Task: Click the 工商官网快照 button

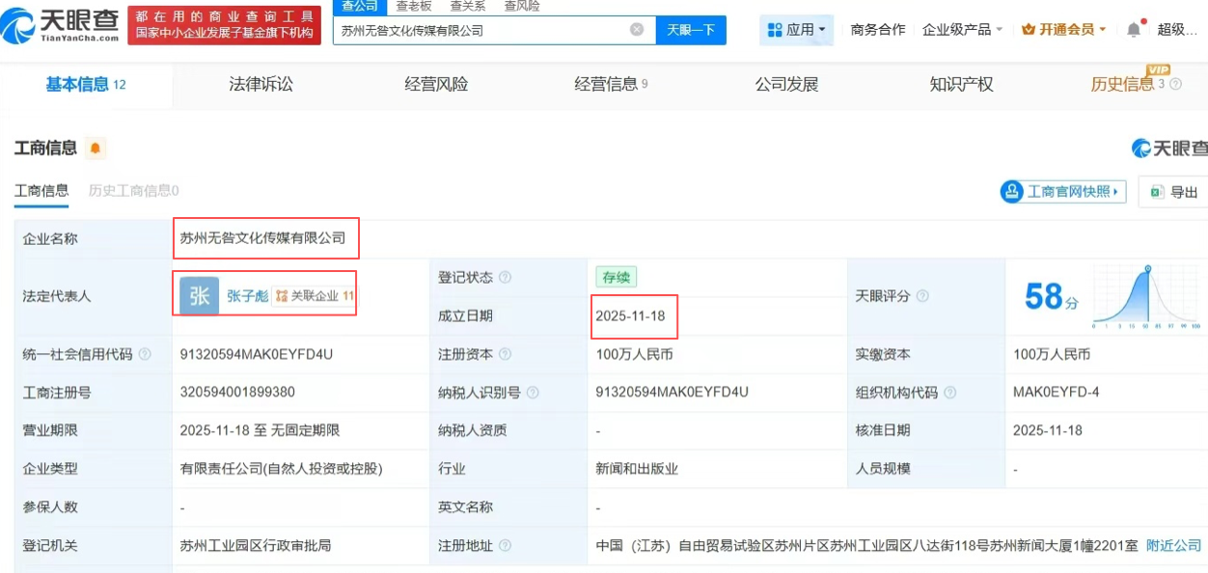Action: pos(1063,192)
